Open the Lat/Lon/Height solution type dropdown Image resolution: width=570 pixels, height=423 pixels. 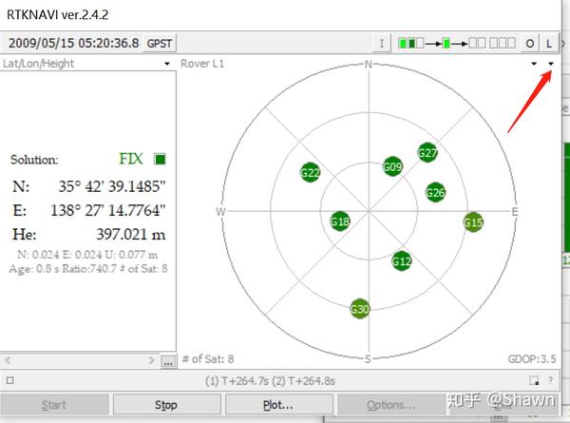pyautogui.click(x=167, y=64)
